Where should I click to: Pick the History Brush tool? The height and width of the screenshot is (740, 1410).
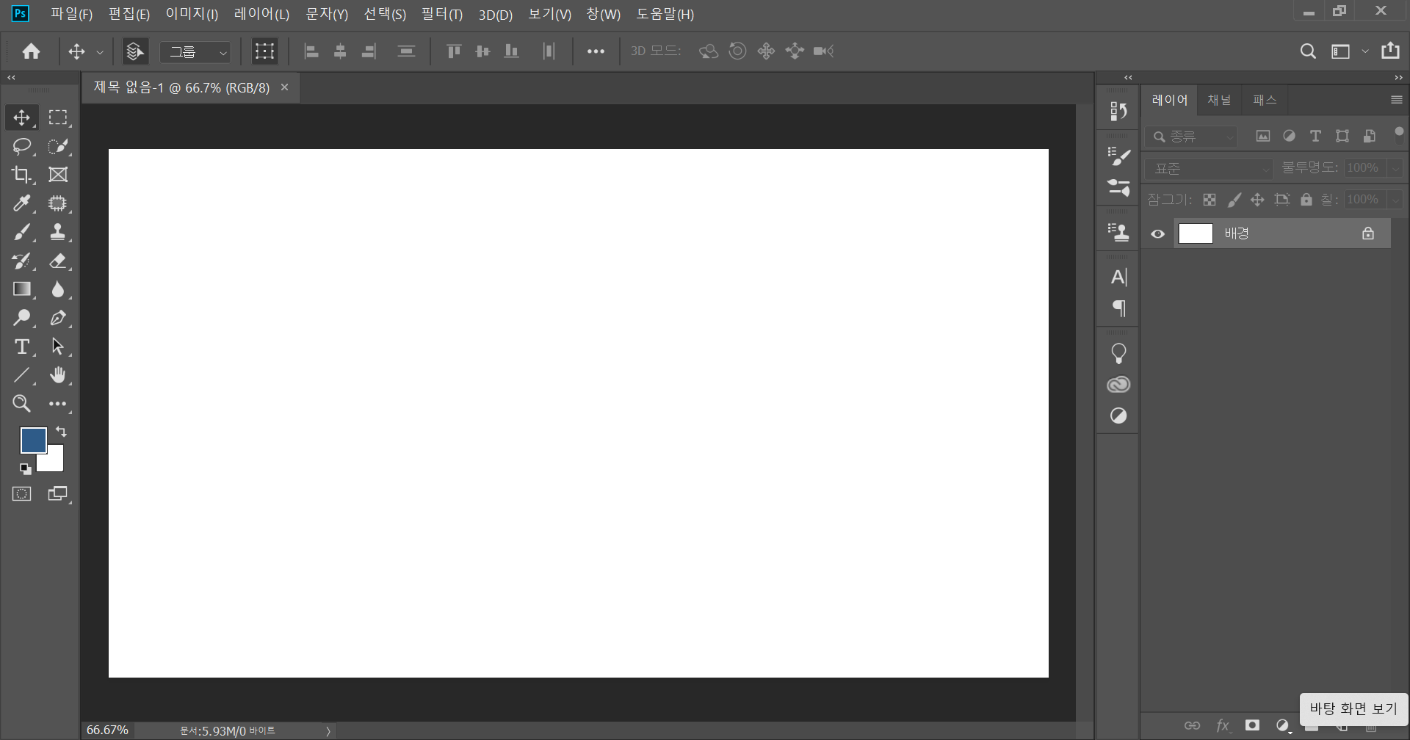[x=21, y=261]
